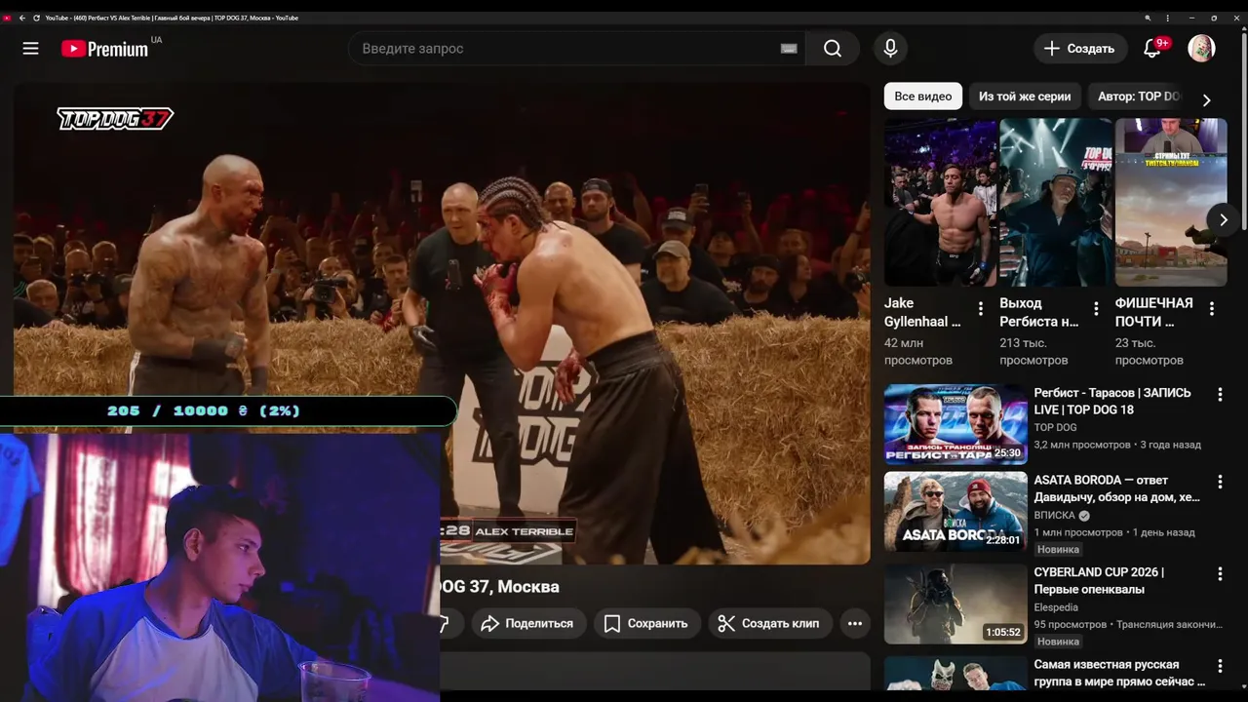This screenshot has width=1248, height=702.
Task: Click the video title ending Москва
Action: point(500,587)
